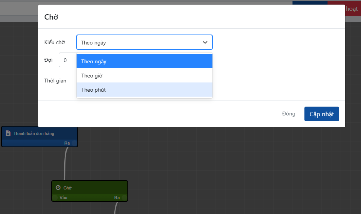Select the Thanh toán đơn hàng node title

tap(34, 133)
